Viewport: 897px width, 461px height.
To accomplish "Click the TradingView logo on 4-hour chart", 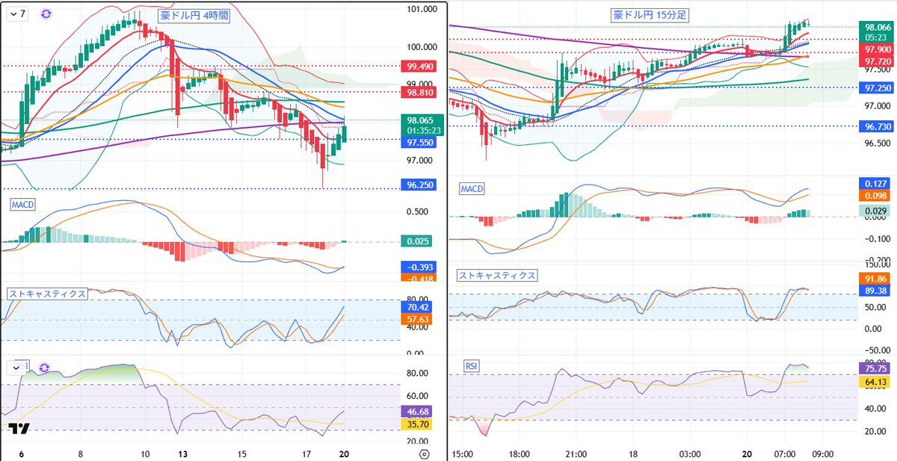I will (19, 429).
